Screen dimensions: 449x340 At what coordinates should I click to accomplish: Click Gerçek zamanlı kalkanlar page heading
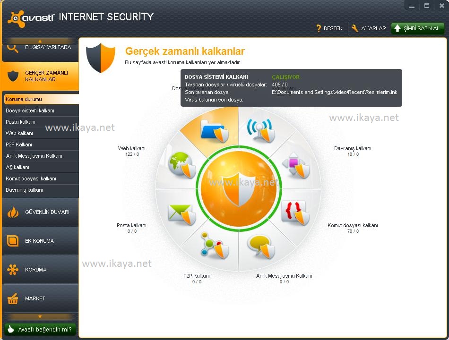185,51
